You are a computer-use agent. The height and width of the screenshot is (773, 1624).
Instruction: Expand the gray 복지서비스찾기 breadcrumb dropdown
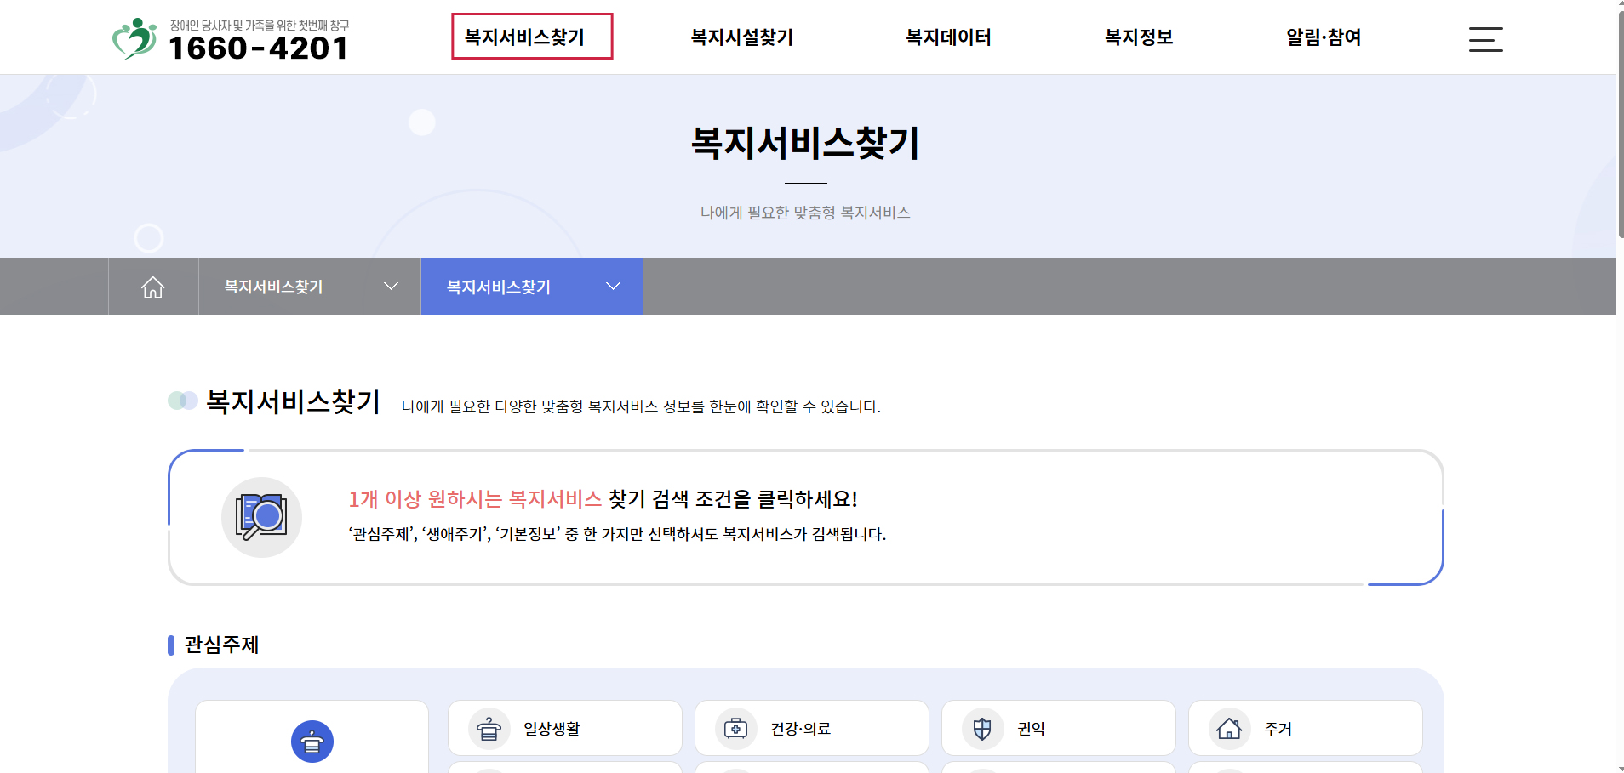click(x=310, y=287)
